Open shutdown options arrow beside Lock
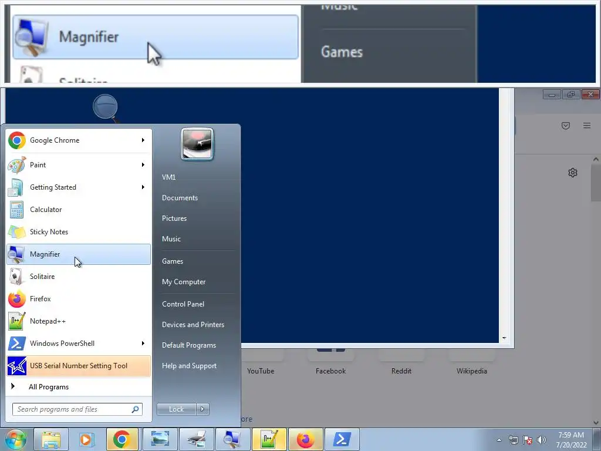The image size is (601, 451). point(202,409)
